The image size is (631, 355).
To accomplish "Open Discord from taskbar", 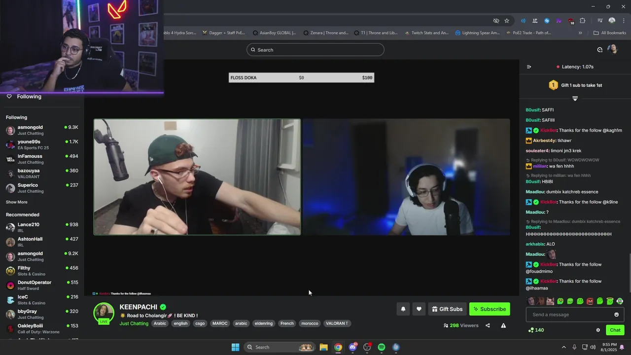I will click(352, 347).
